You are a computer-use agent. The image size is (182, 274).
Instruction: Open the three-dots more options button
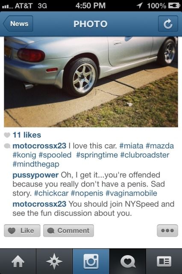[x=167, y=231]
